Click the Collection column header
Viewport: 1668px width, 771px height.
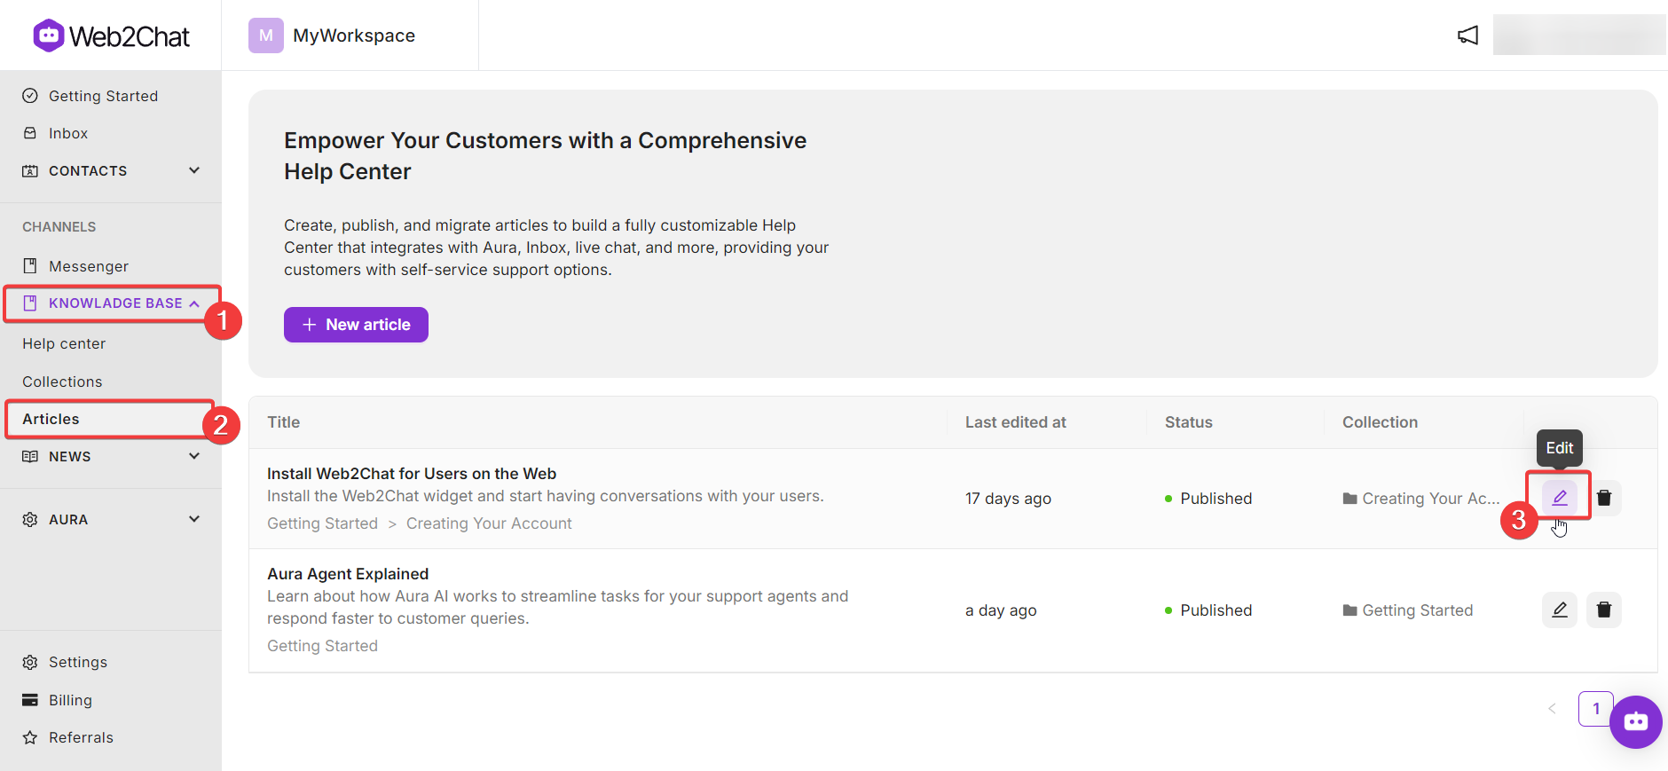point(1380,422)
